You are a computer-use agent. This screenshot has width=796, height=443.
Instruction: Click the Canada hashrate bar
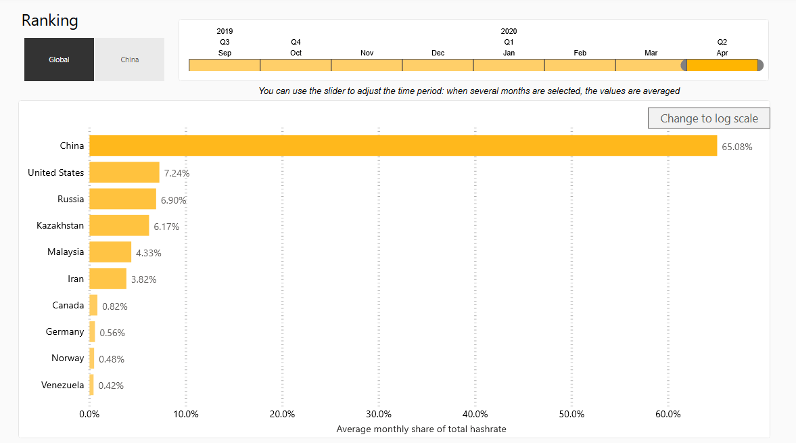click(93, 305)
